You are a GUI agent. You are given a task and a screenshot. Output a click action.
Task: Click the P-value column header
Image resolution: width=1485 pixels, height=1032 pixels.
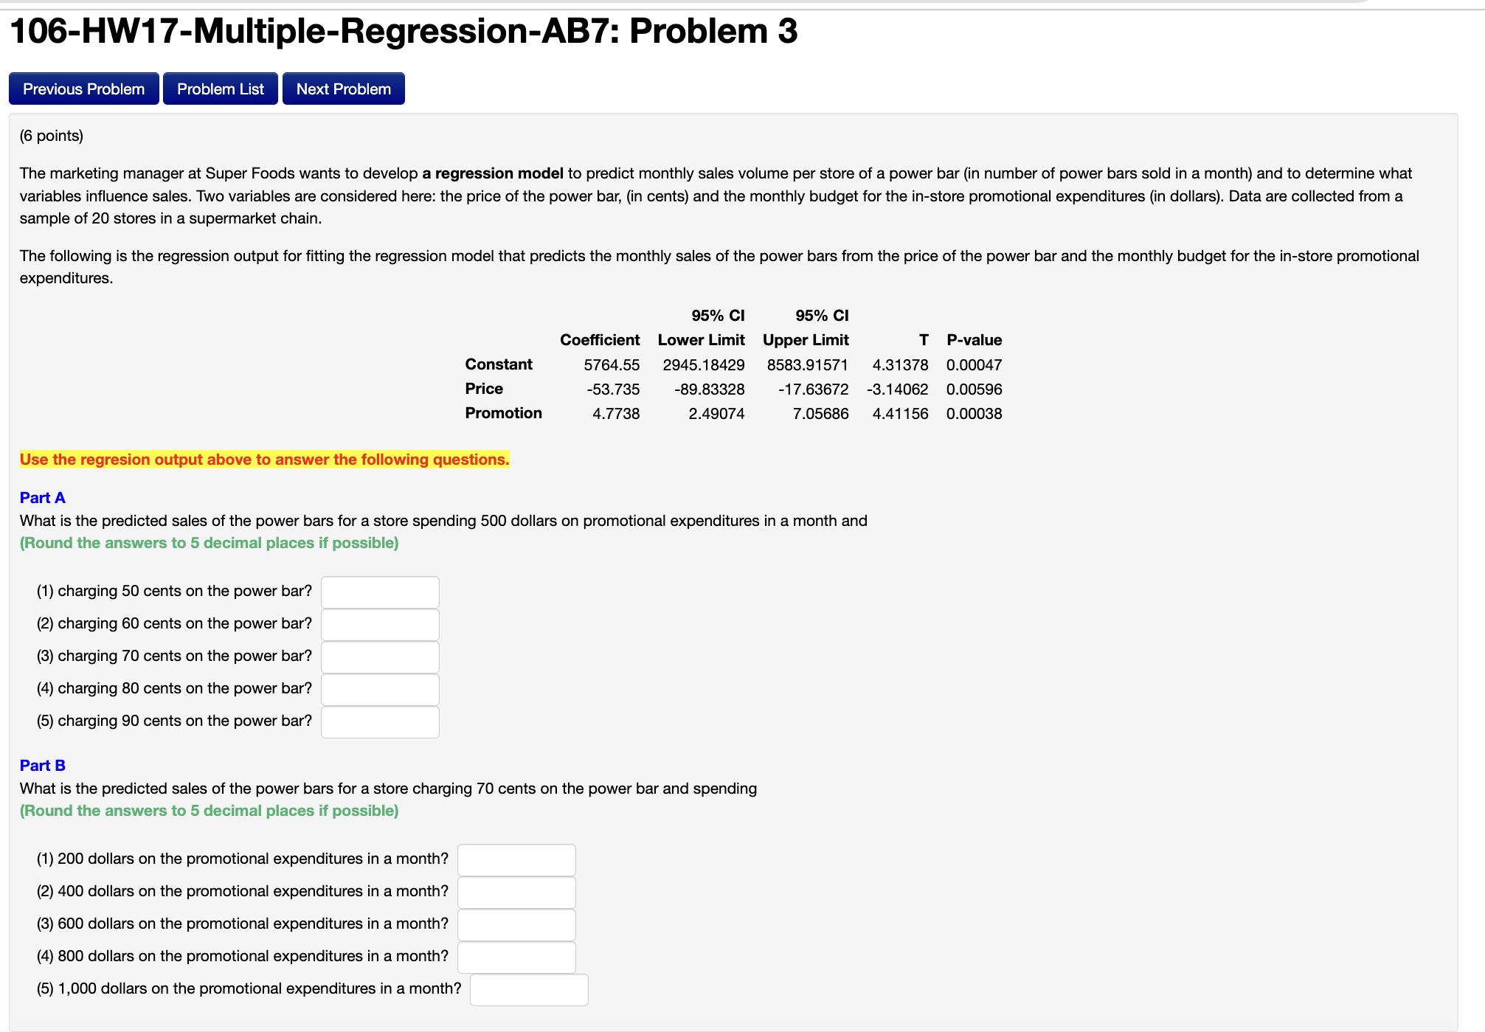click(x=974, y=340)
